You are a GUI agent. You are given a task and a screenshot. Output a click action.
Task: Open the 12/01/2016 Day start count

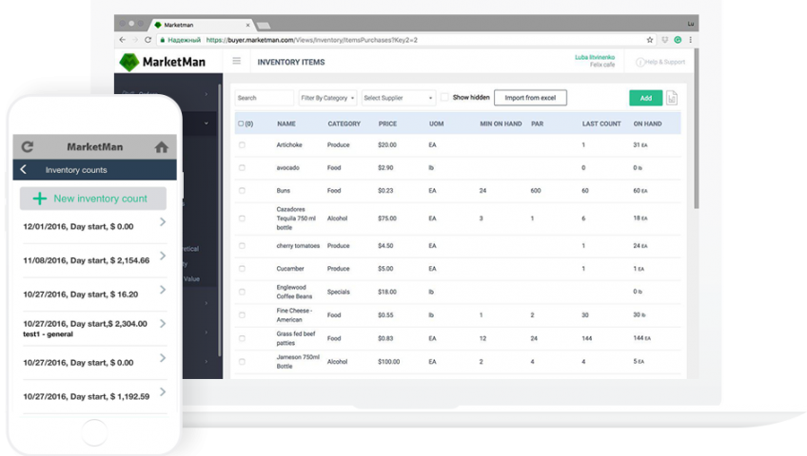coord(95,226)
